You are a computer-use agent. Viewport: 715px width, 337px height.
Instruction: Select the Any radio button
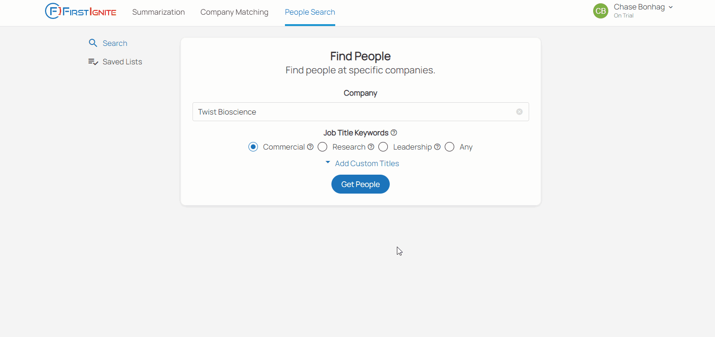[x=449, y=147]
